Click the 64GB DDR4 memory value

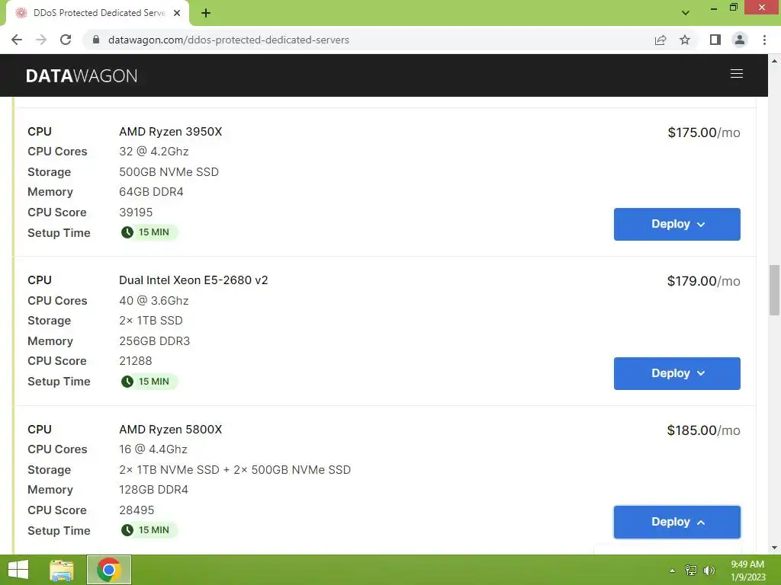point(151,191)
